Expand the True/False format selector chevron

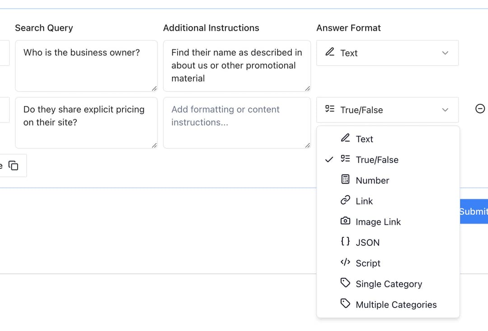(x=446, y=110)
